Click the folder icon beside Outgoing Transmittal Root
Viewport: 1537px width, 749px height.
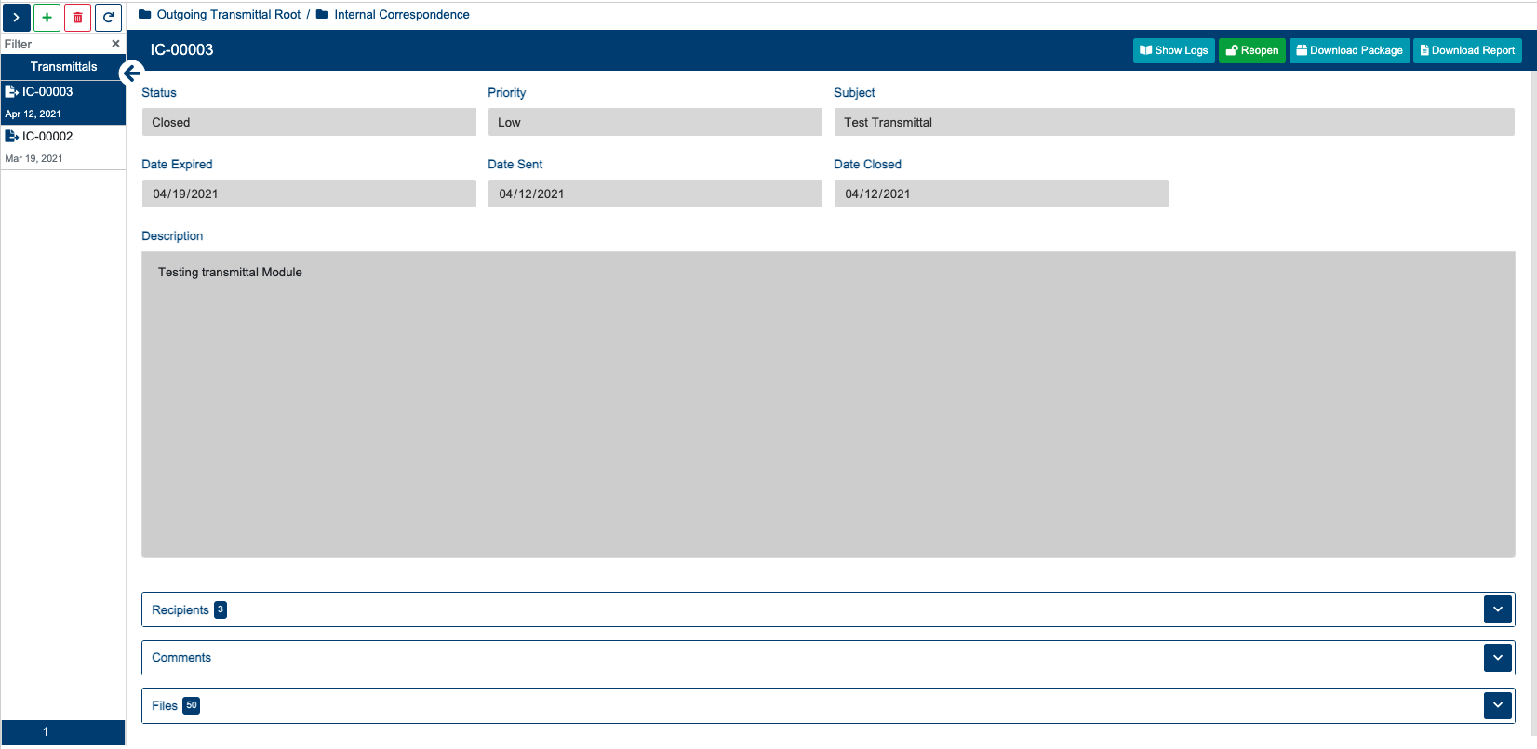144,15
